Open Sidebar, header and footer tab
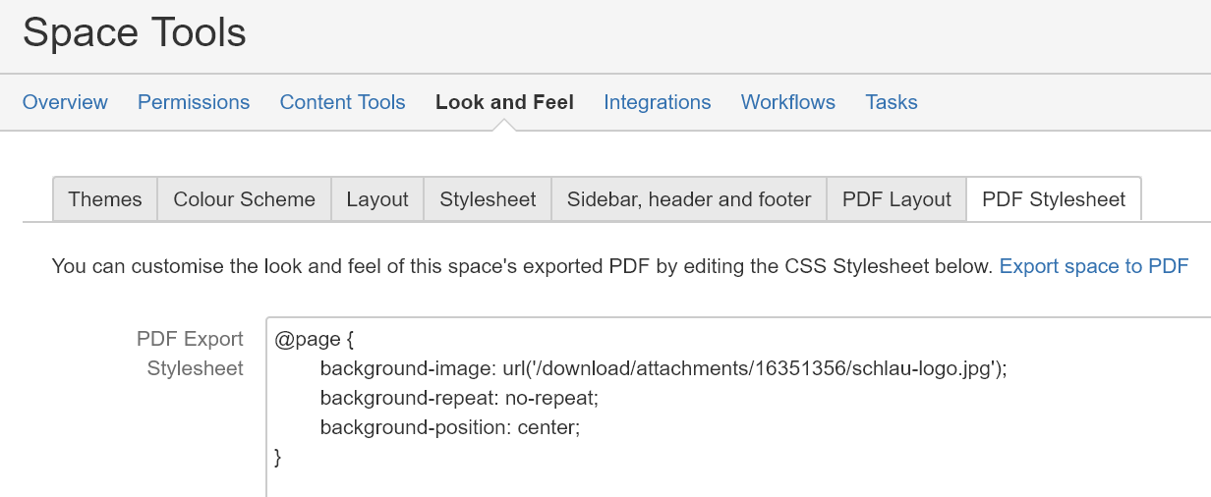Image resolution: width=1211 pixels, height=497 pixels. coord(689,199)
